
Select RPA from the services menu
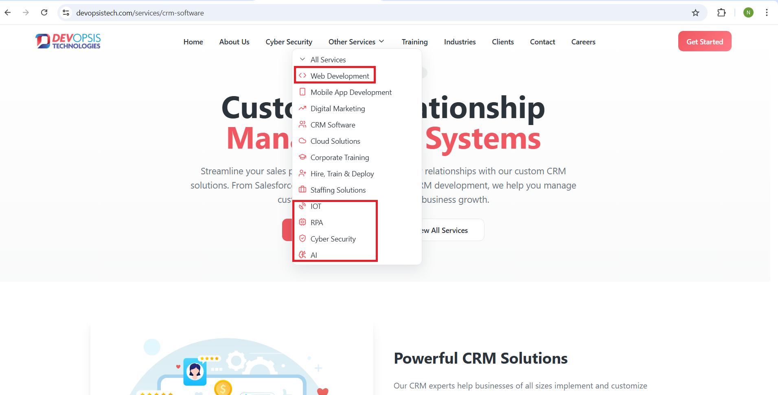coord(316,223)
